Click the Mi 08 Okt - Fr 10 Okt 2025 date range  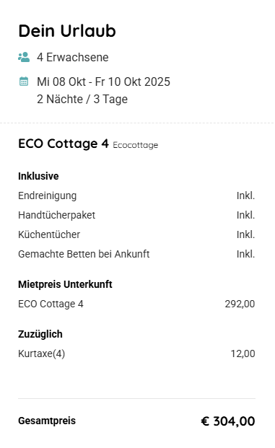[103, 82]
